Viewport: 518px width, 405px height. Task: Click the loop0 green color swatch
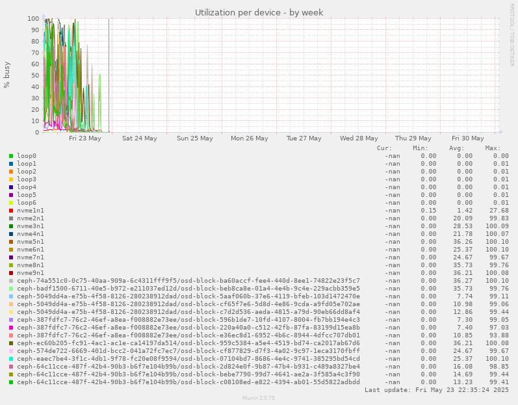pyautogui.click(x=11, y=156)
